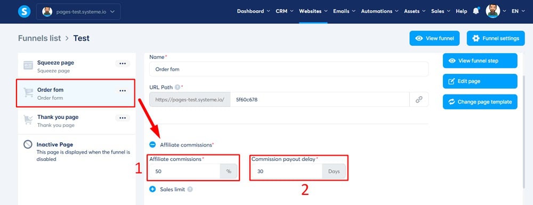Click the Order fom cart icon
This screenshot has width=533, height=205.
click(x=28, y=92)
